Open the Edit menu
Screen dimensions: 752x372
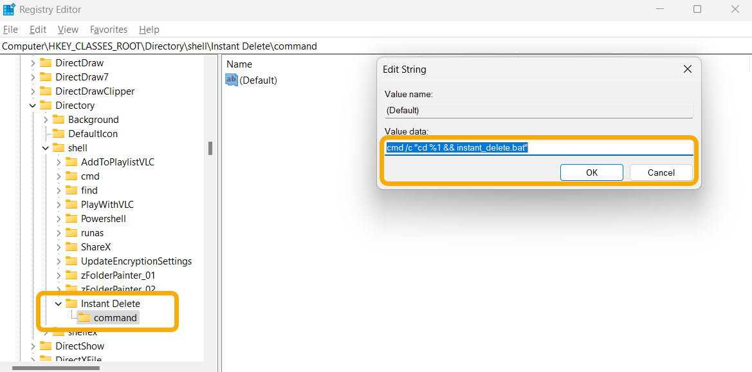[x=37, y=29]
